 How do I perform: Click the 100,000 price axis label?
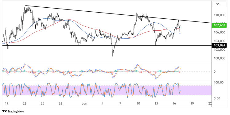point(219,58)
